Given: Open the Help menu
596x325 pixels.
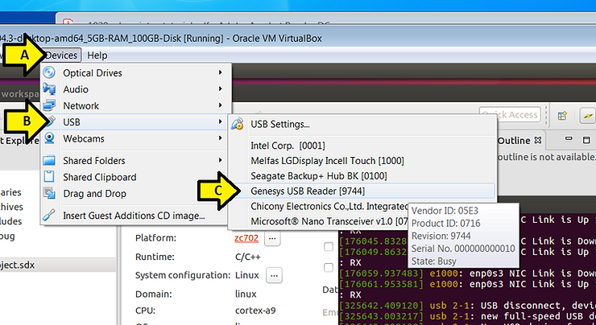Looking at the screenshot, I should tap(97, 56).
